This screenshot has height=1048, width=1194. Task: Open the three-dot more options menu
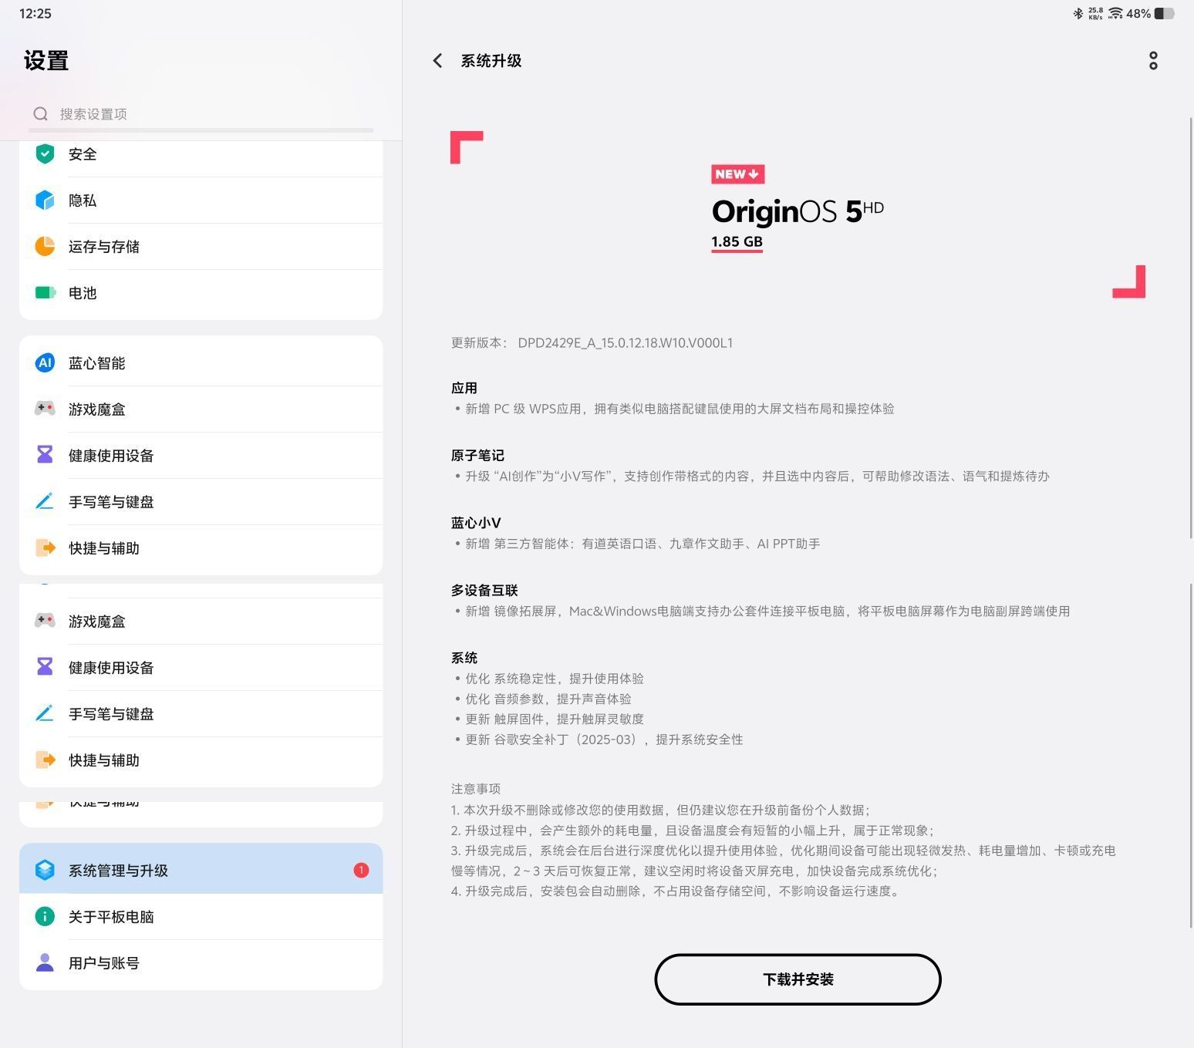click(1152, 61)
